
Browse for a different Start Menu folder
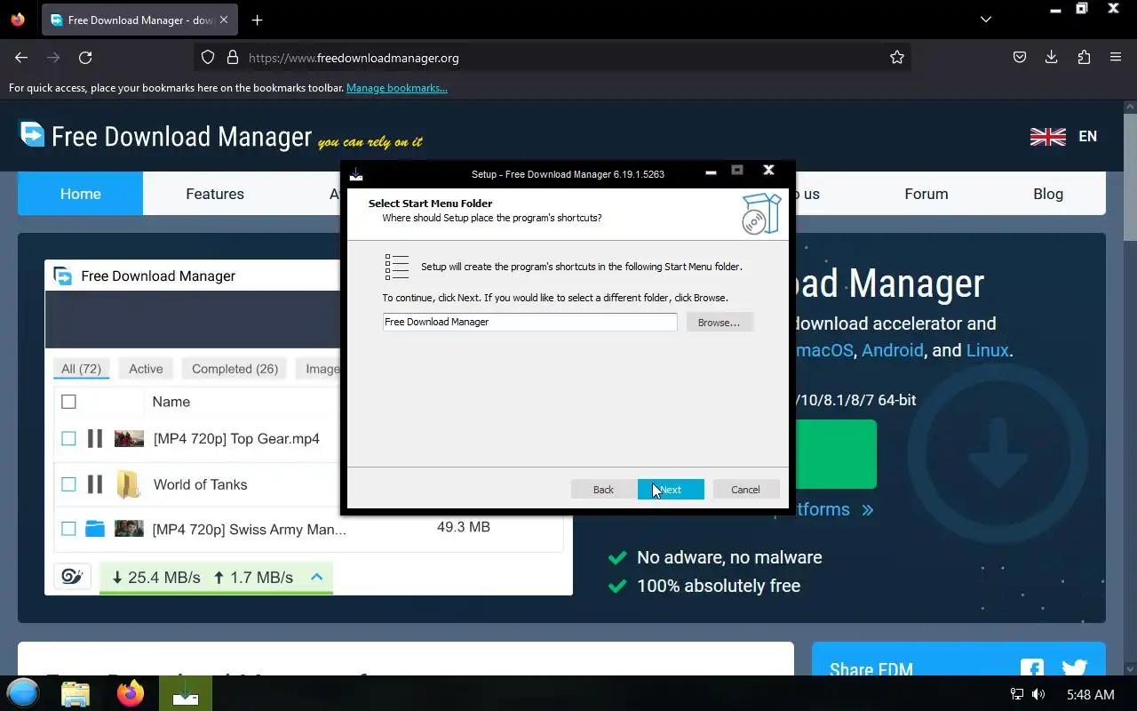(719, 323)
